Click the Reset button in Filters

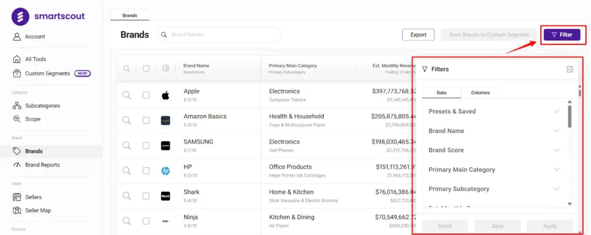[445, 226]
